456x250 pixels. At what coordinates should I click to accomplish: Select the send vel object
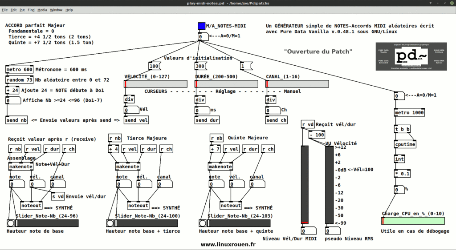click(x=136, y=120)
